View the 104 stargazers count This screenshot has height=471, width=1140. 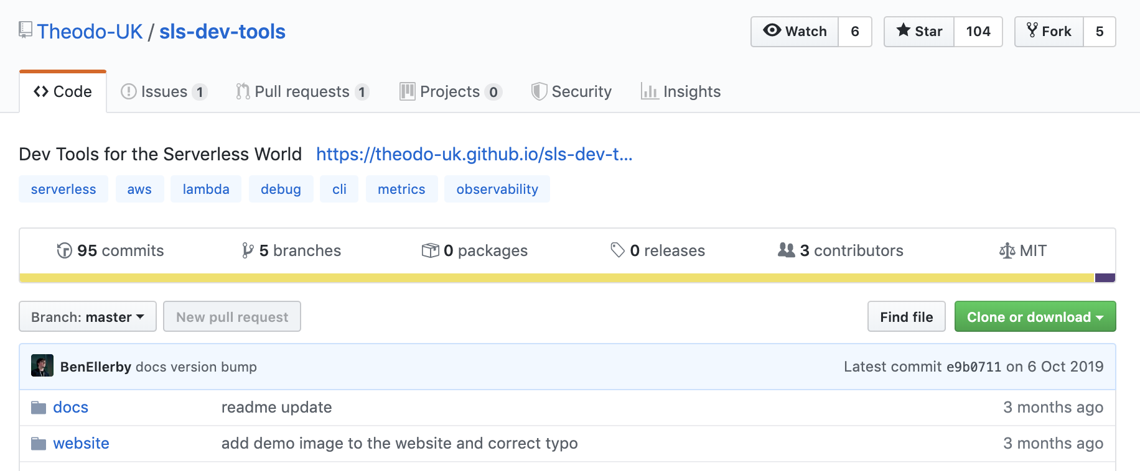(978, 32)
